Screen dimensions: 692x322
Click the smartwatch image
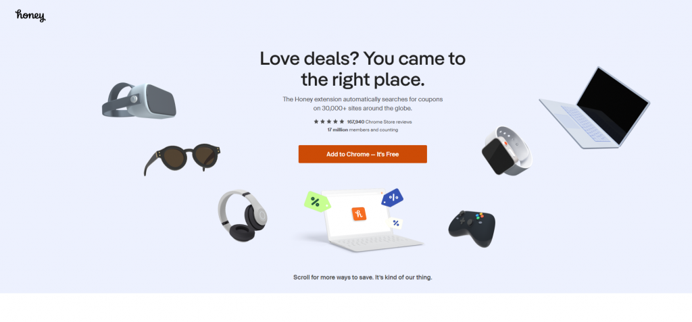pos(507,151)
